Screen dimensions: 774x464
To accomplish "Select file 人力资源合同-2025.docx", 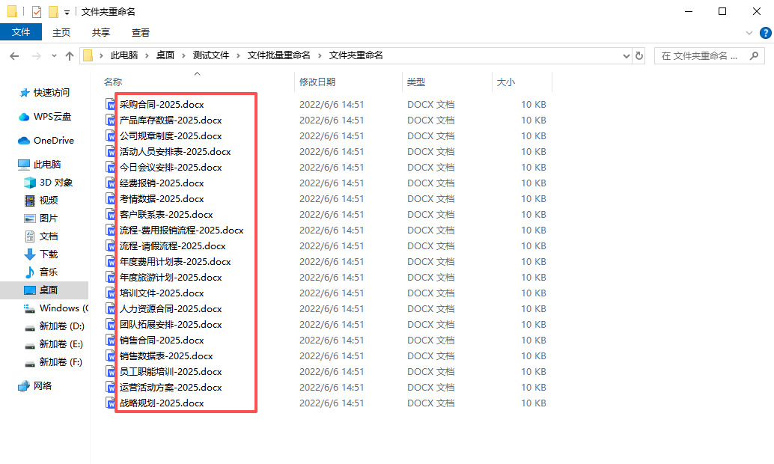I will point(171,309).
